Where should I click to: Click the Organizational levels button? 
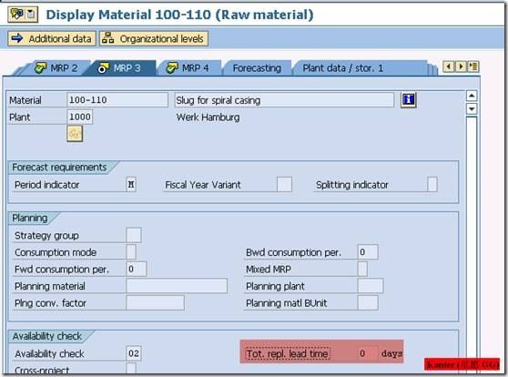154,38
